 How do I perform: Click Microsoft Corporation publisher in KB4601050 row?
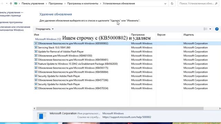pyautogui.click(x=195, y=56)
